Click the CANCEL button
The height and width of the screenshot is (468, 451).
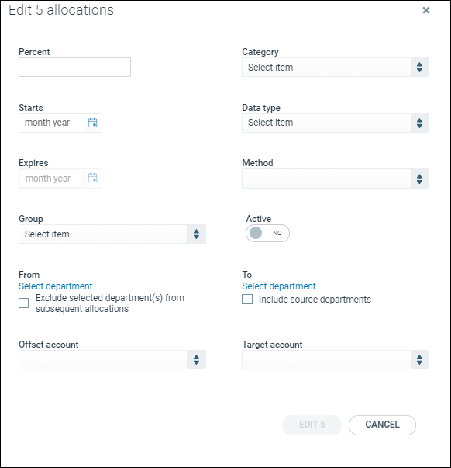pyautogui.click(x=382, y=425)
